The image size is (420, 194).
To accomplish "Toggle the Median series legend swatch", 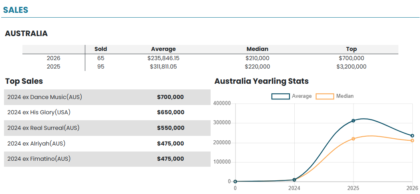I will tap(325, 96).
